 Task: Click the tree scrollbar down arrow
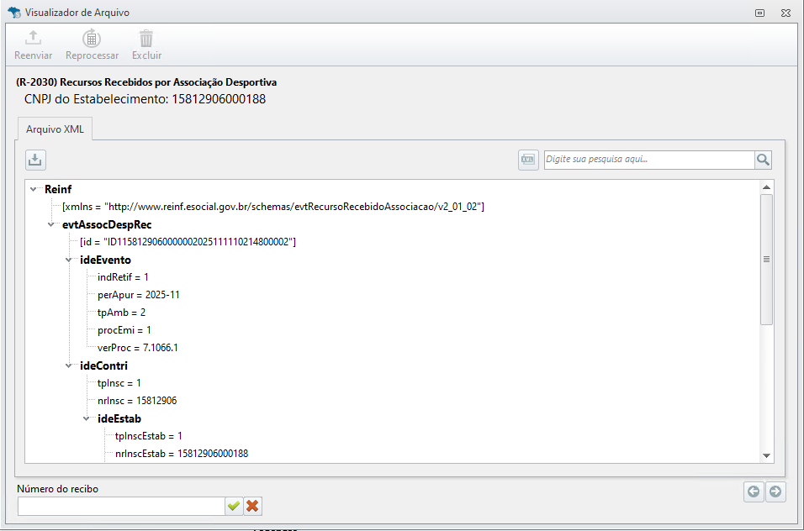pos(766,455)
